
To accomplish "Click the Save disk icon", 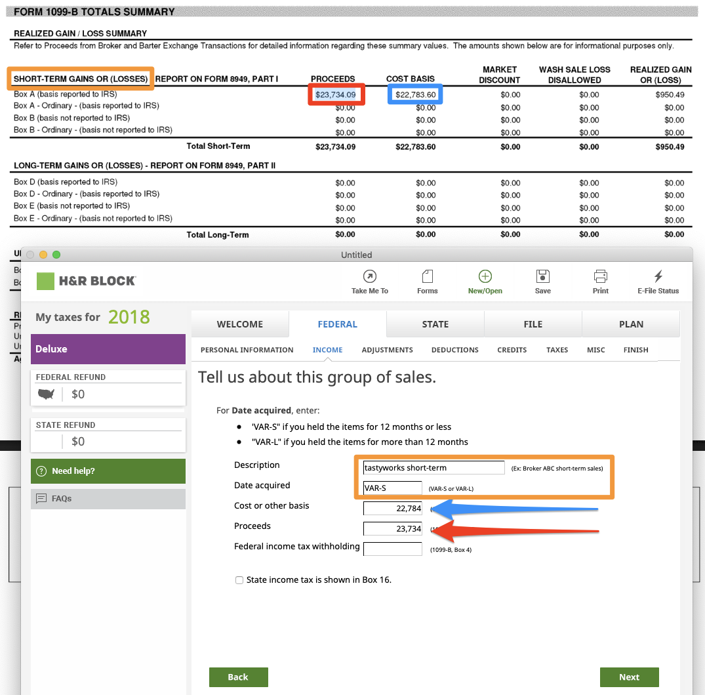I will [542, 276].
